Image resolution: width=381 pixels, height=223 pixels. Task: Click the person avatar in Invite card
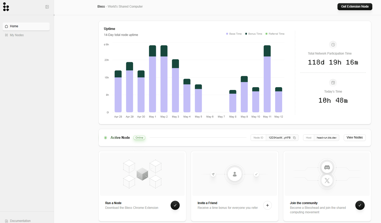point(235,174)
